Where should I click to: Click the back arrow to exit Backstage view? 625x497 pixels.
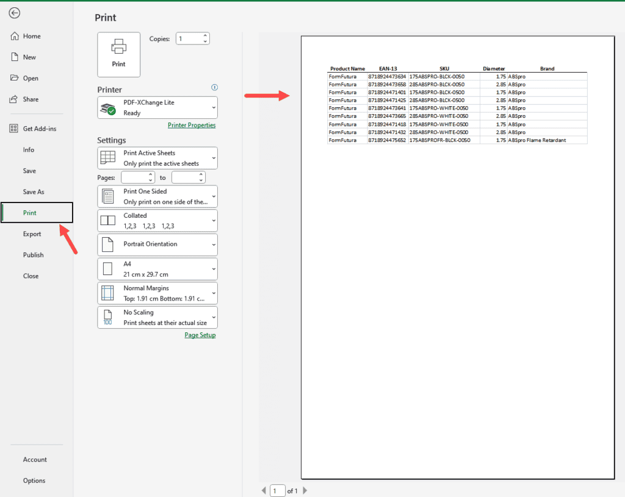click(14, 13)
